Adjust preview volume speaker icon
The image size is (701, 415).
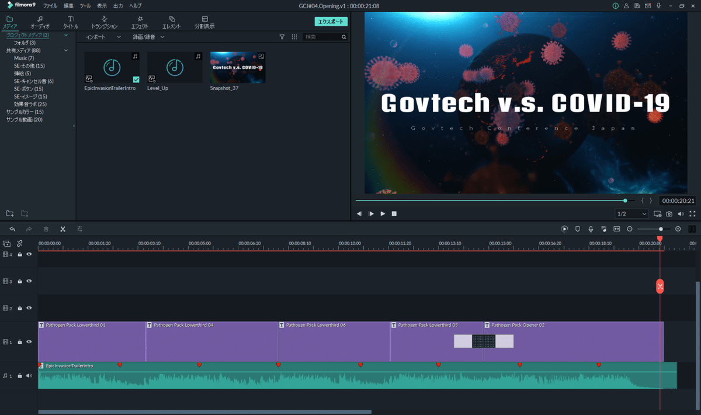(x=681, y=214)
